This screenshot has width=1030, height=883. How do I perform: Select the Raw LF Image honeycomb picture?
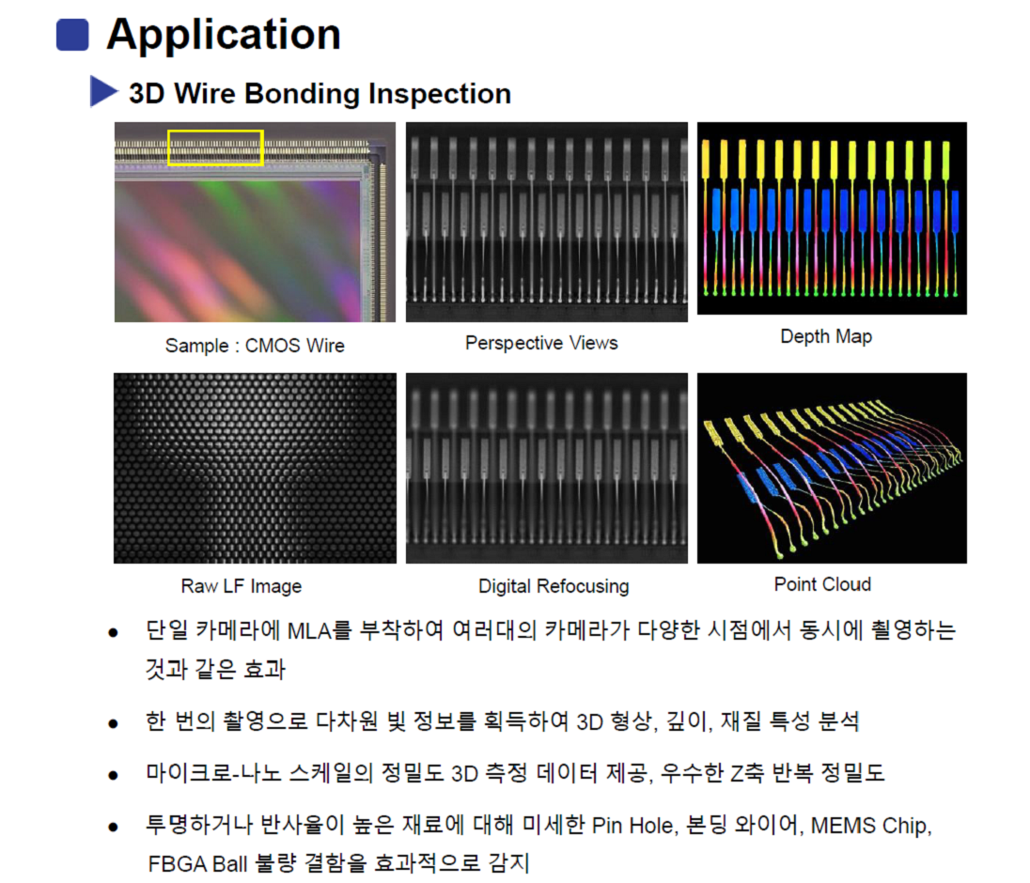tap(255, 468)
